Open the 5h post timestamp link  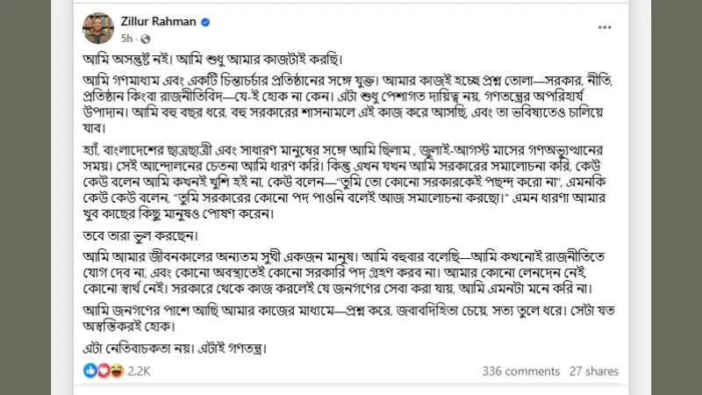(x=126, y=39)
